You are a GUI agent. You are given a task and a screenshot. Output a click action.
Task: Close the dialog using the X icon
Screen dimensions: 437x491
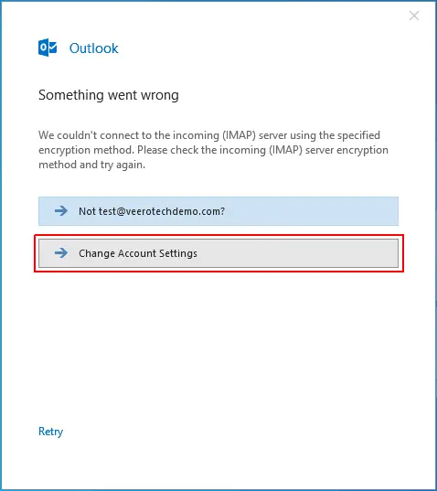[414, 16]
